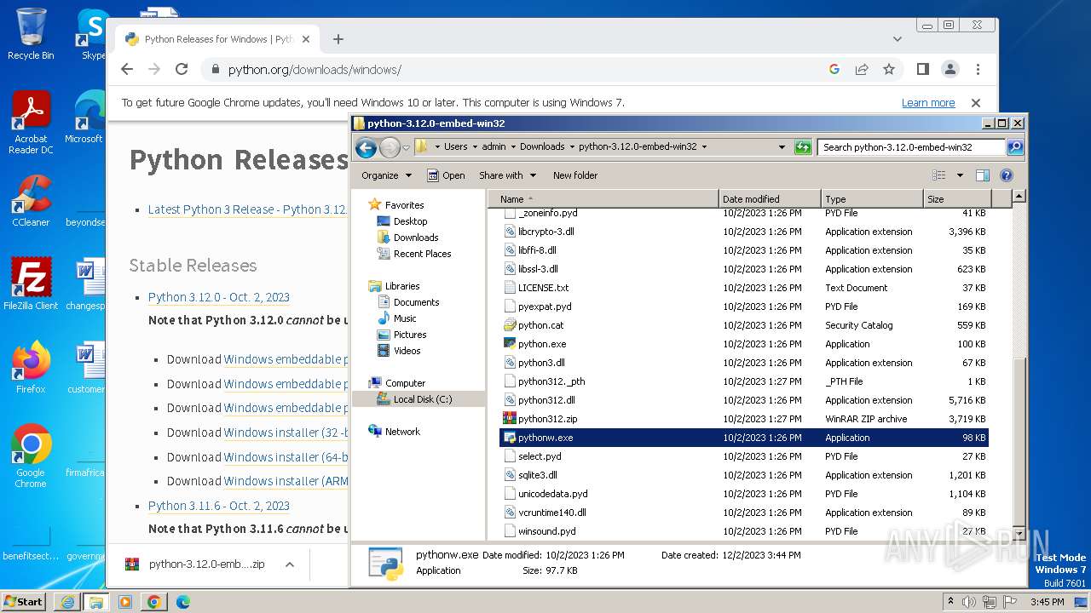
Task: Open the Share with dropdown
Action: pyautogui.click(x=508, y=175)
